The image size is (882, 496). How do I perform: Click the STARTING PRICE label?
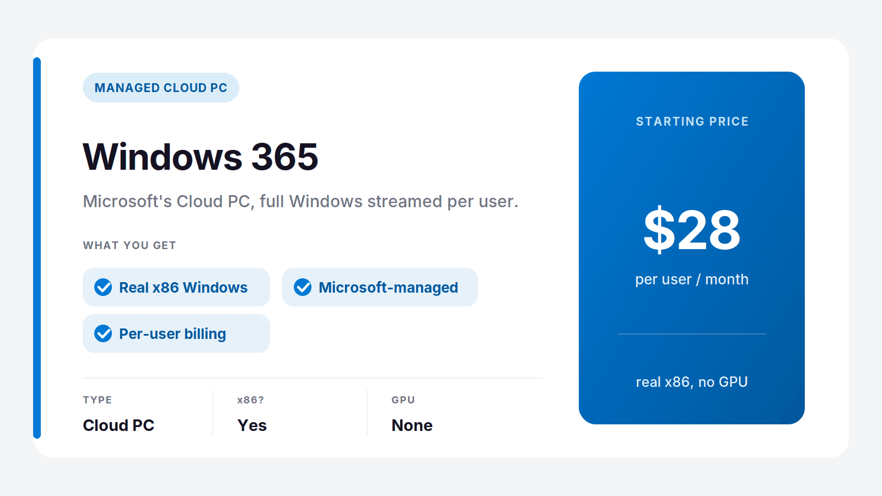tap(692, 122)
